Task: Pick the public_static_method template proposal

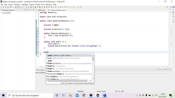Action: point(69,58)
